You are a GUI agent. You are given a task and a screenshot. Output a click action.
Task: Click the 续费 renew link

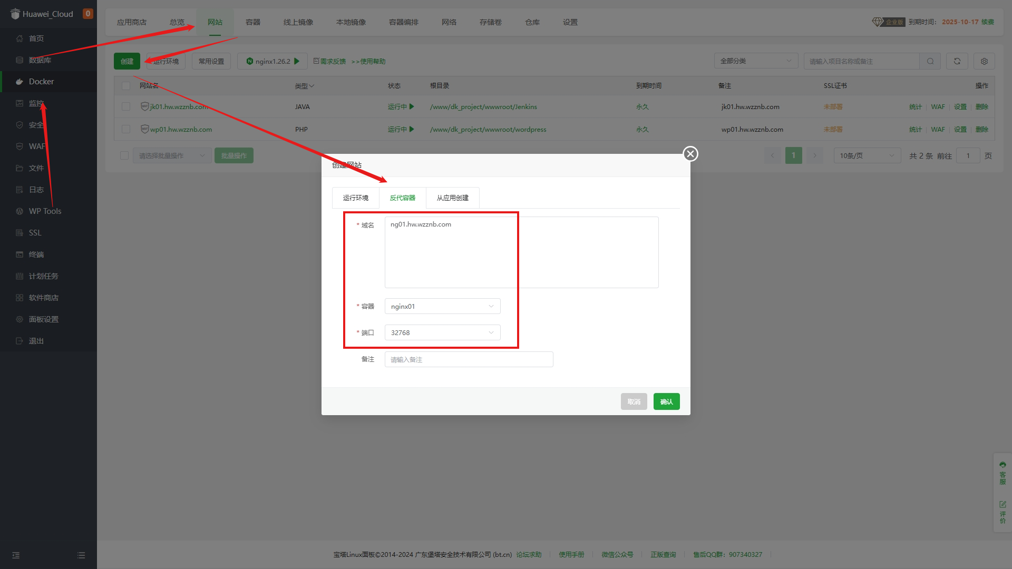(988, 22)
